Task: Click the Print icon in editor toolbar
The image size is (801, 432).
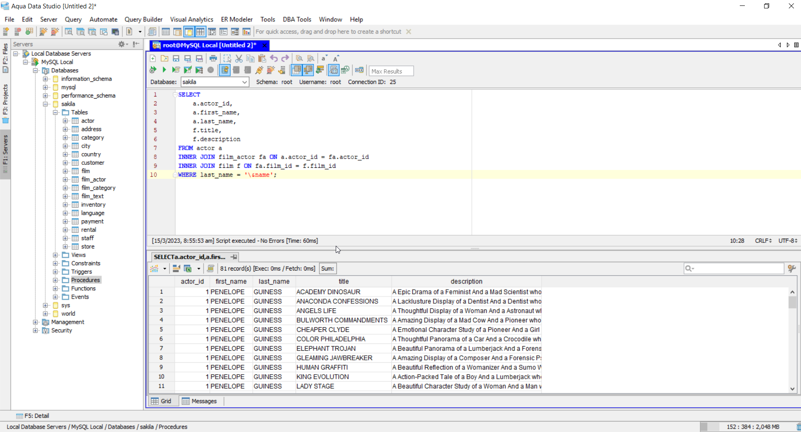Action: [x=213, y=59]
